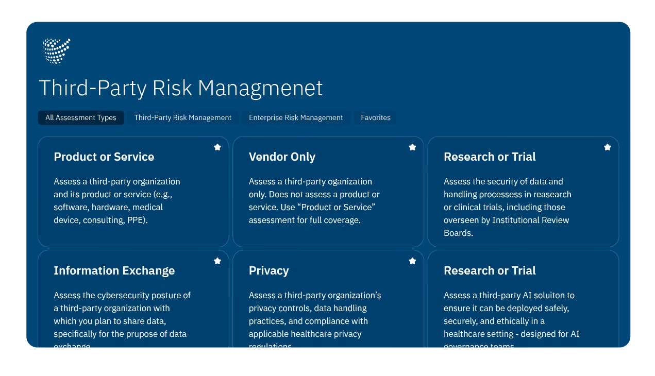Click text about Institutional Review Boards
The image size is (655, 376).
(508, 207)
